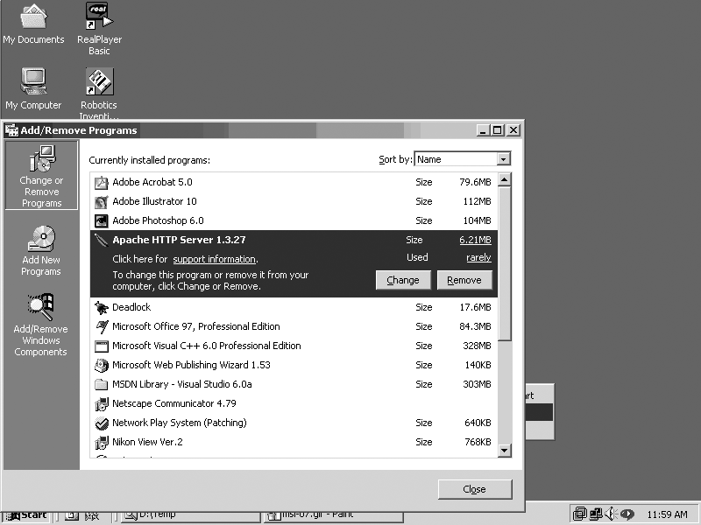Click the Adobe Acrobat 5.0 icon
701x525 pixels.
(x=102, y=182)
